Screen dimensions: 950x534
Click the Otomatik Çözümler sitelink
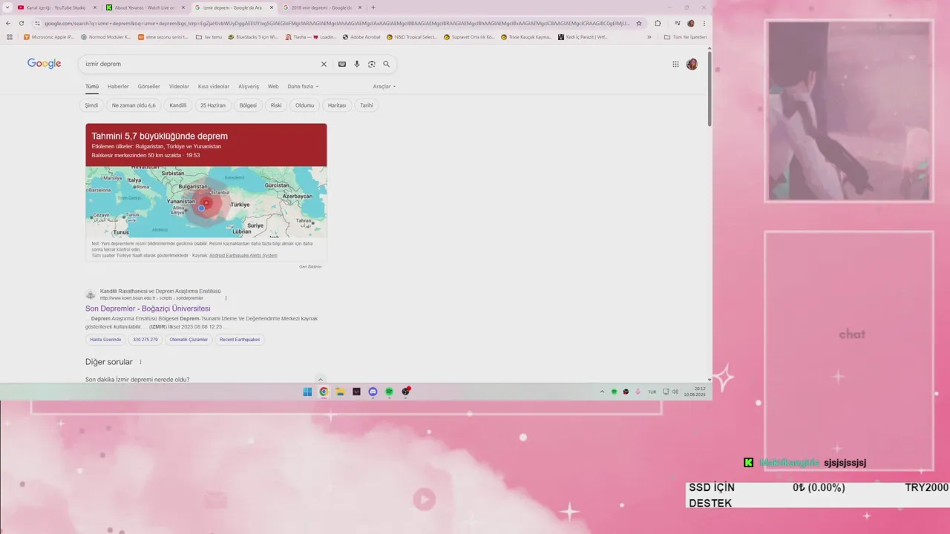(x=189, y=340)
